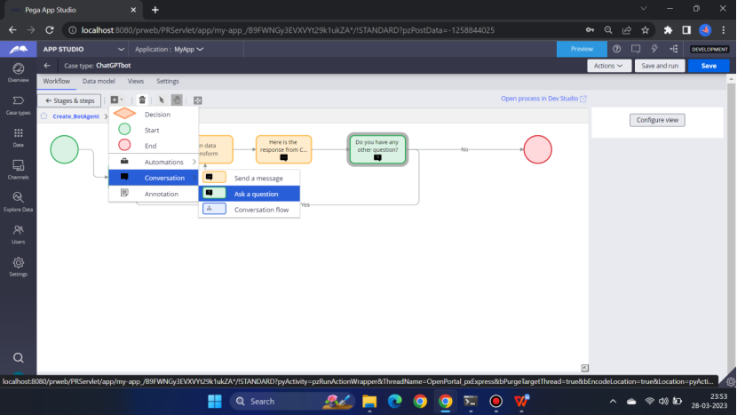Viewport: 737px width, 415px height.
Task: Bookmark page with the star icon
Action: pos(645,30)
